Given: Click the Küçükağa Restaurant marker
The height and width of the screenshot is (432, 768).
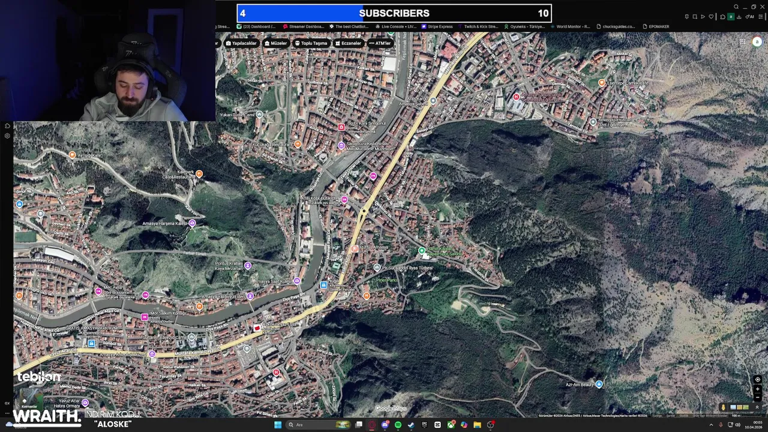Looking at the screenshot, I should tap(298, 144).
